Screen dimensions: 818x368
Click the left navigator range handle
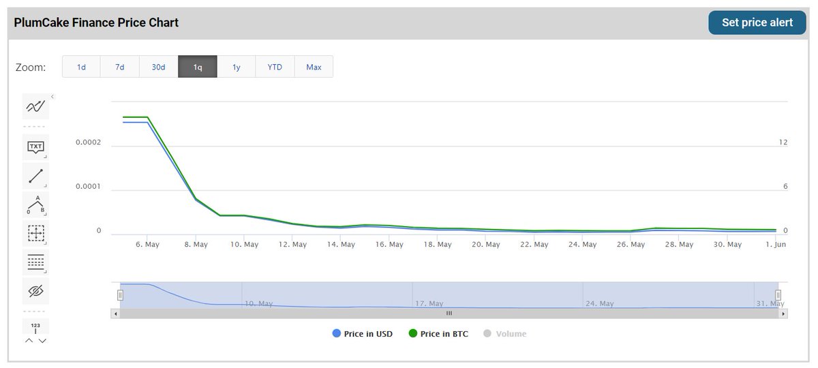(x=120, y=295)
